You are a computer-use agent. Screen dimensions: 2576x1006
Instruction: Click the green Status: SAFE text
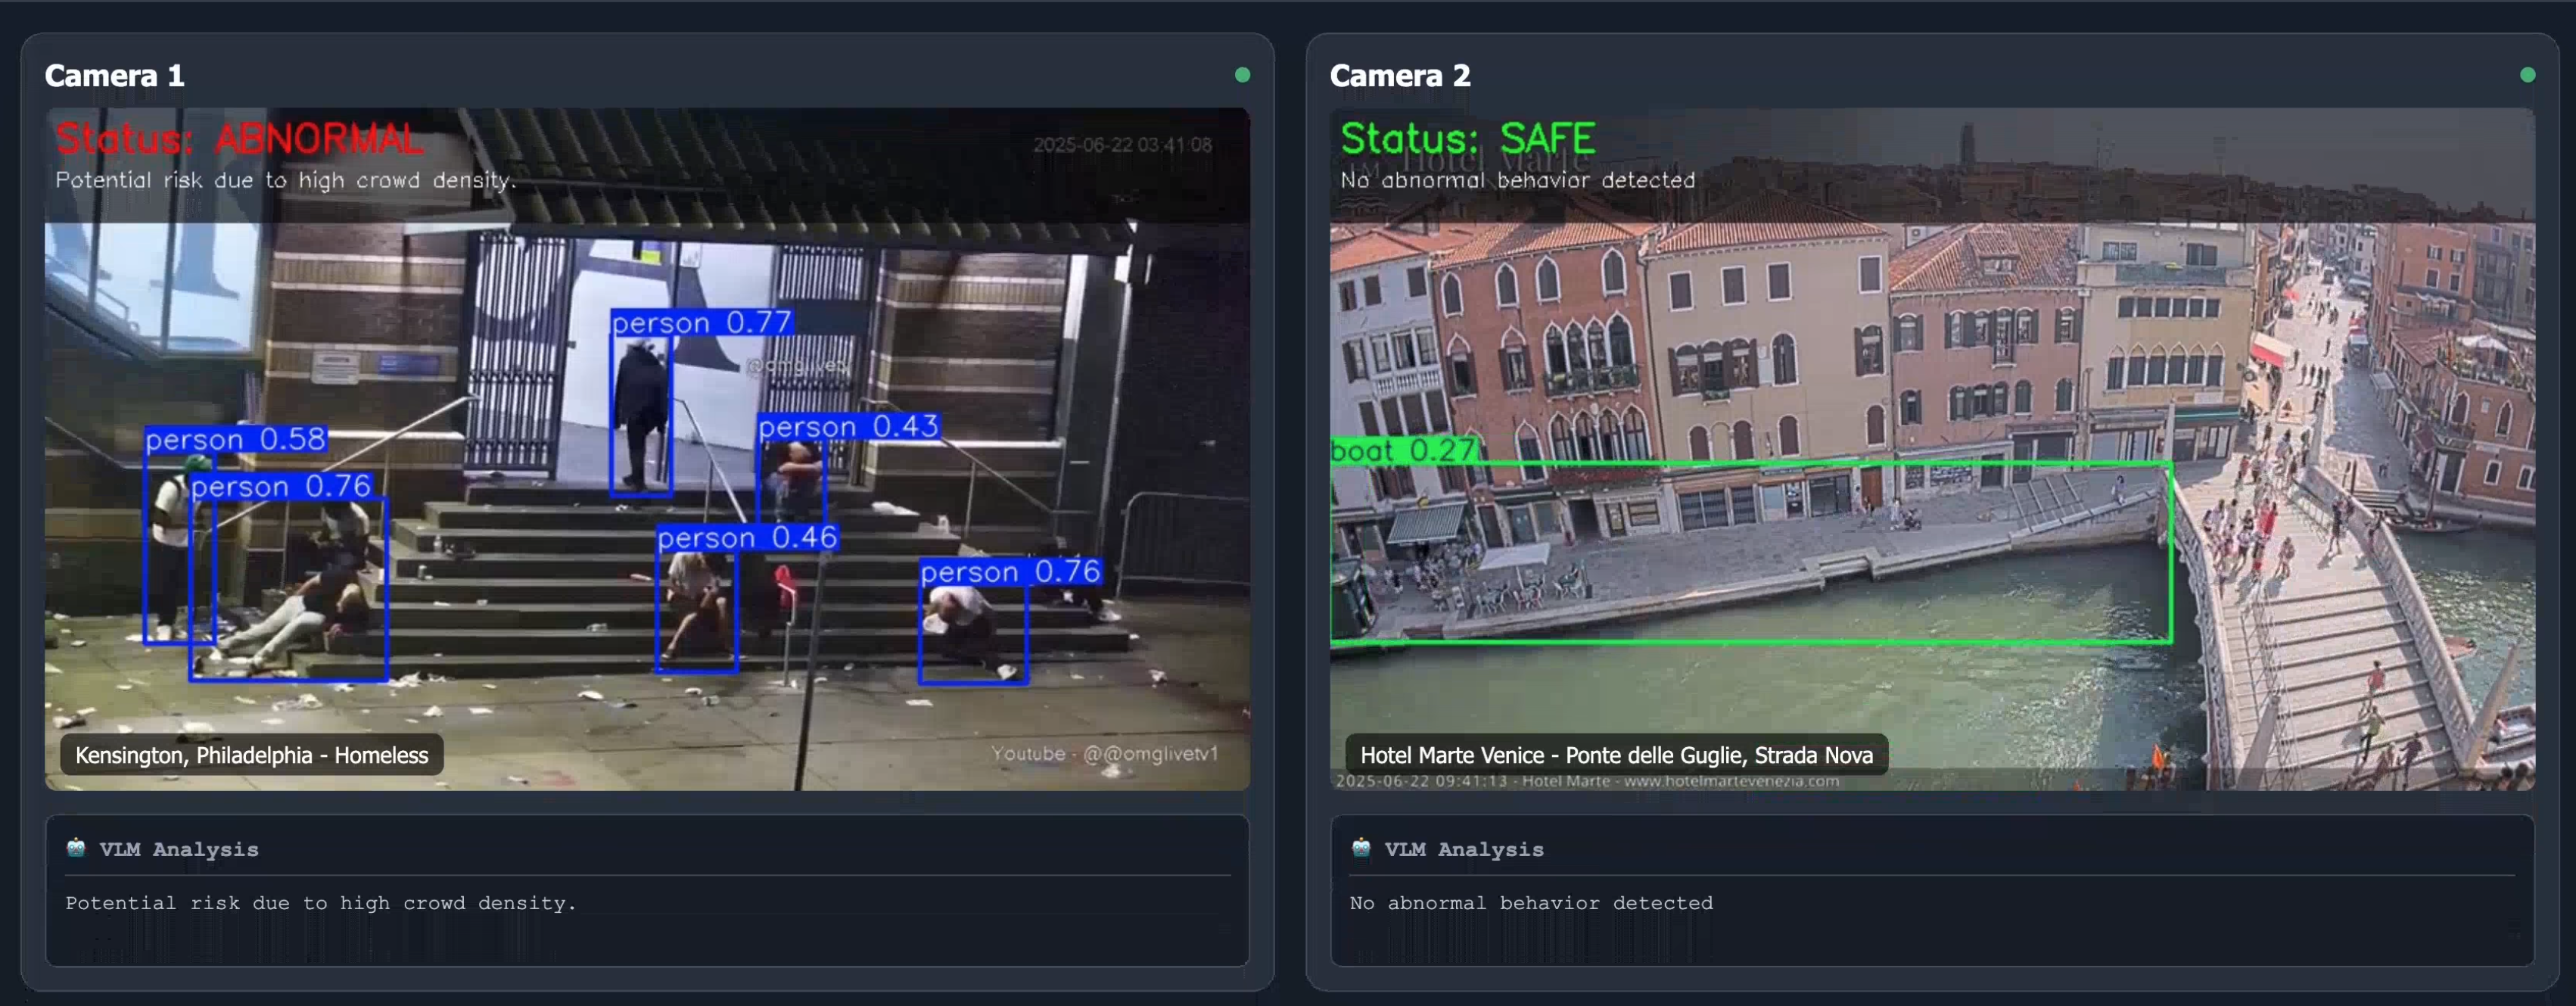click(x=1467, y=139)
